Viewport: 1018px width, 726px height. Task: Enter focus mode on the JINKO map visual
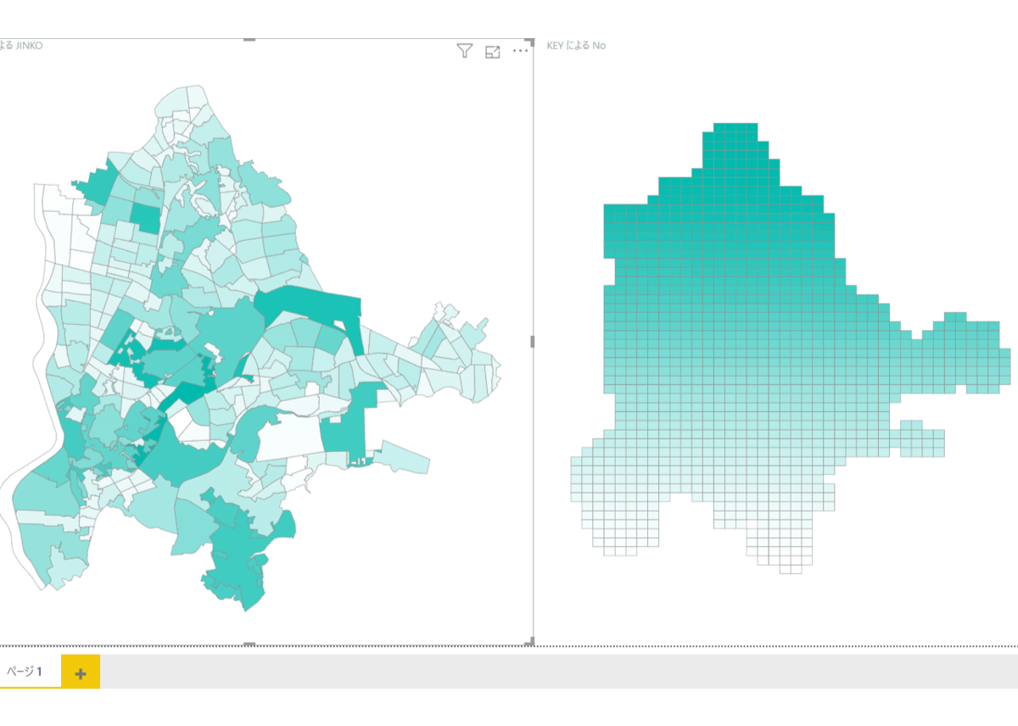[494, 51]
